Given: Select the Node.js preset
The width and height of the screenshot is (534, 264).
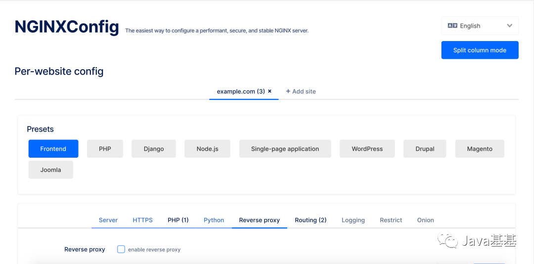Looking at the screenshot, I should tap(207, 149).
